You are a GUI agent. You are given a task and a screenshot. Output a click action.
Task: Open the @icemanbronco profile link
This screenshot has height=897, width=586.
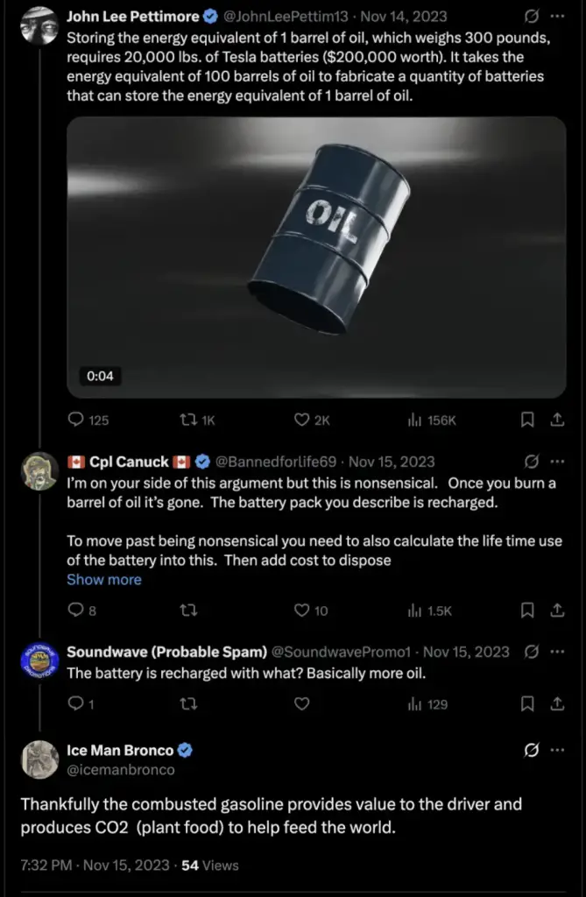(x=121, y=770)
